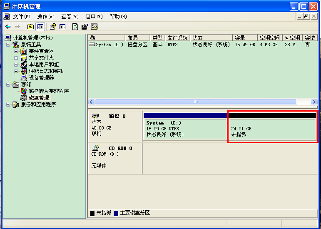Click the Forward arrow toolbar icon
The height and width of the screenshot is (229, 321).
[x=17, y=27]
